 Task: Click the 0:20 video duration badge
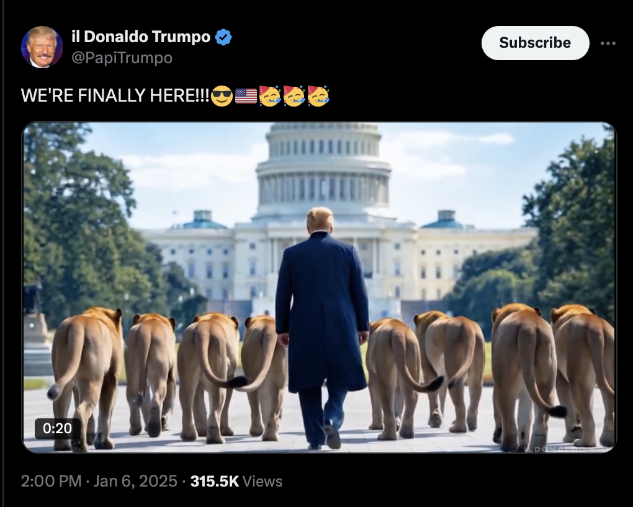57,428
